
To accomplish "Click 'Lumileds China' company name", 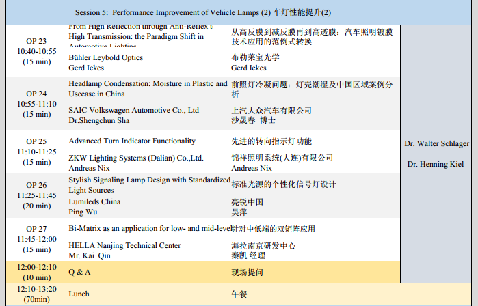I will click(x=94, y=201).
